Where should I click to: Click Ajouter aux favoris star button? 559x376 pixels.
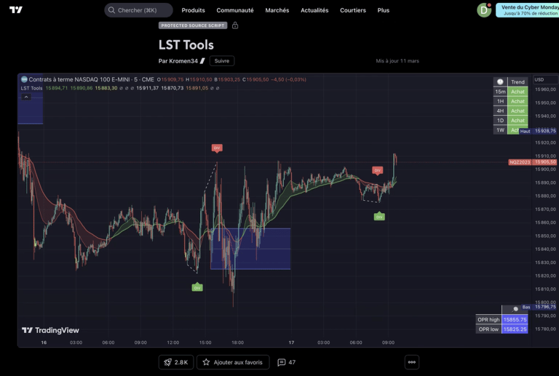click(233, 362)
